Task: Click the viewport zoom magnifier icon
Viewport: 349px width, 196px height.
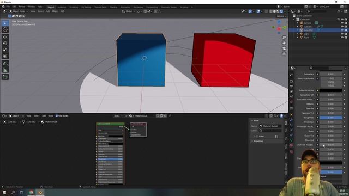Action: point(284,38)
